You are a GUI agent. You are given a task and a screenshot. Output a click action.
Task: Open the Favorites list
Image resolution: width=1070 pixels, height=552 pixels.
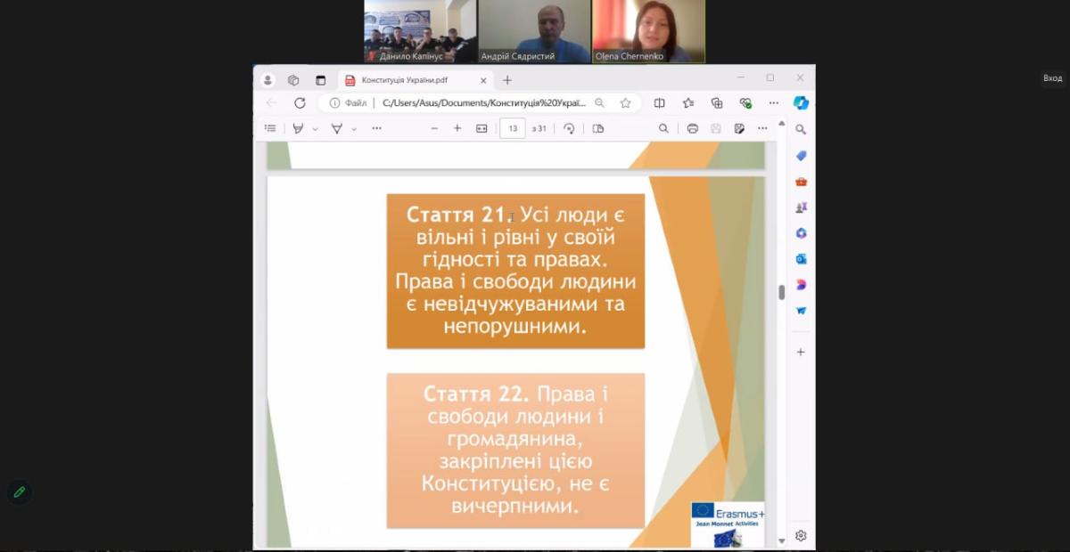click(x=688, y=103)
